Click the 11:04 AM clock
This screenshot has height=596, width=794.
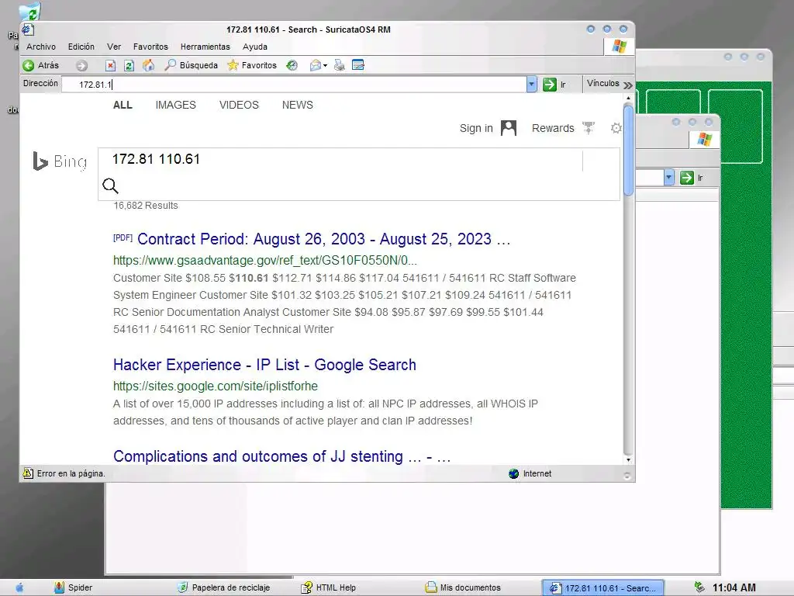point(734,588)
